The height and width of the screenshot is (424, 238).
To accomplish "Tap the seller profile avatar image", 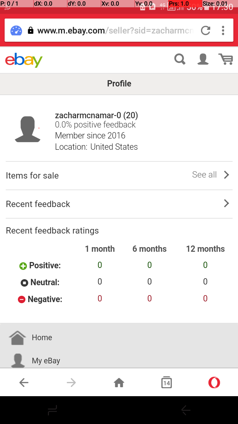I will (x=28, y=130).
